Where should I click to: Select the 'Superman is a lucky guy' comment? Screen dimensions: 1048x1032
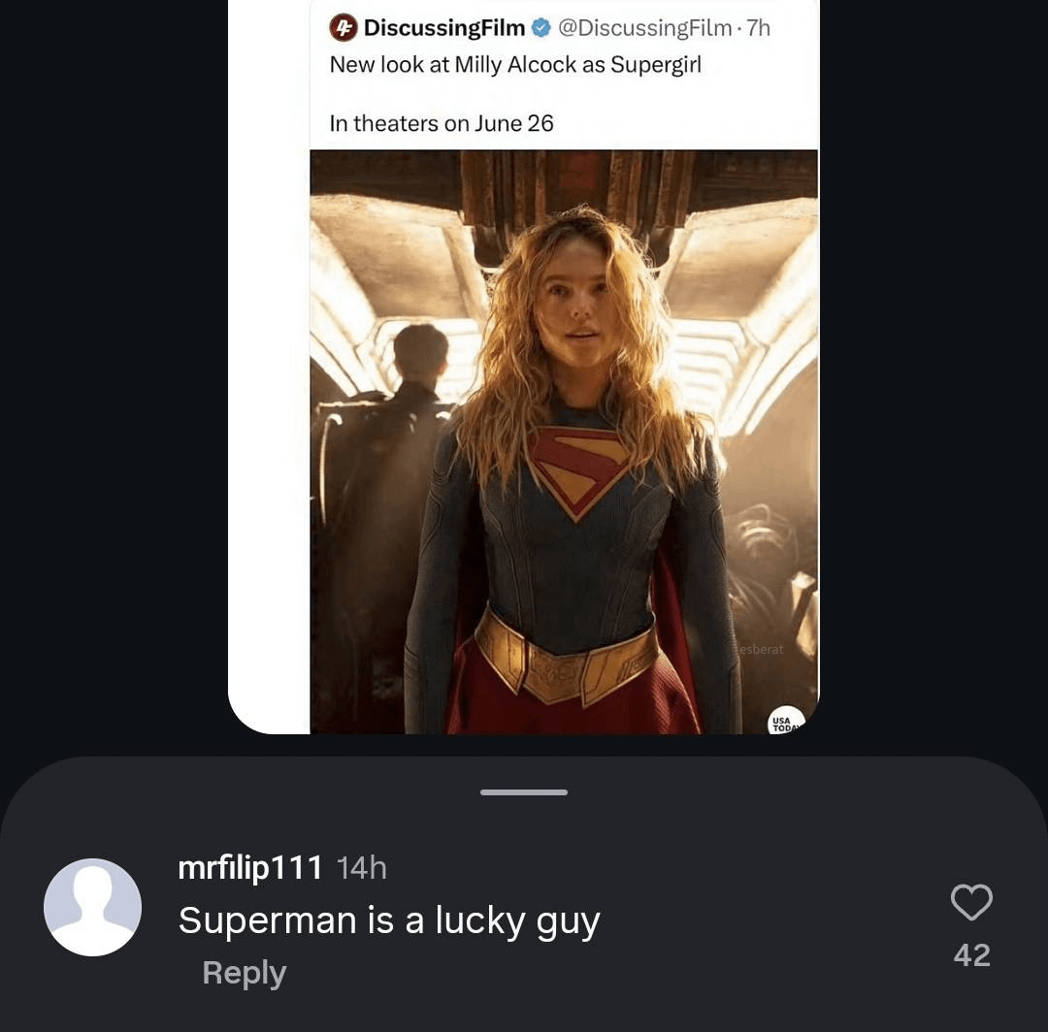click(389, 919)
